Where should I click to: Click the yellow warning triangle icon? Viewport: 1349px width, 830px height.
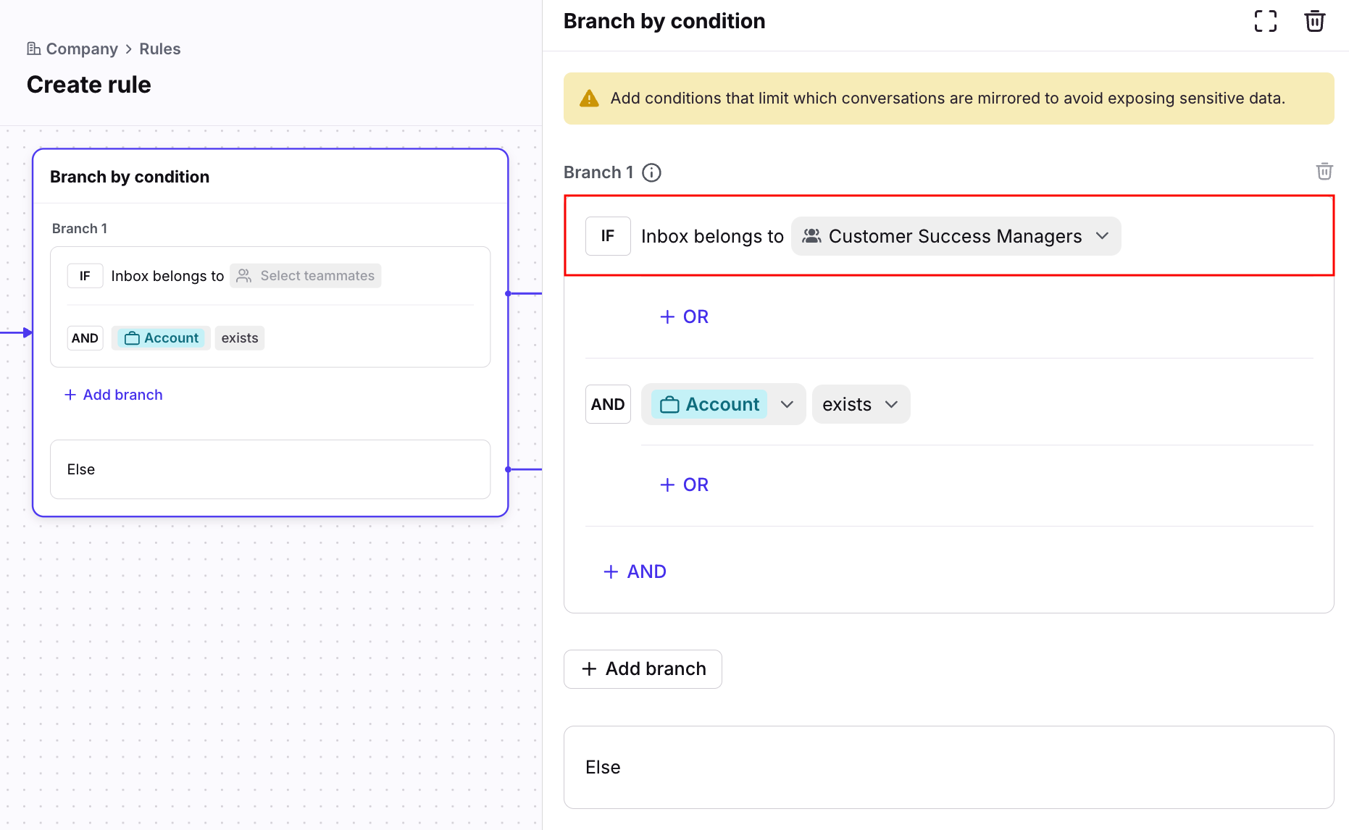[x=589, y=98]
